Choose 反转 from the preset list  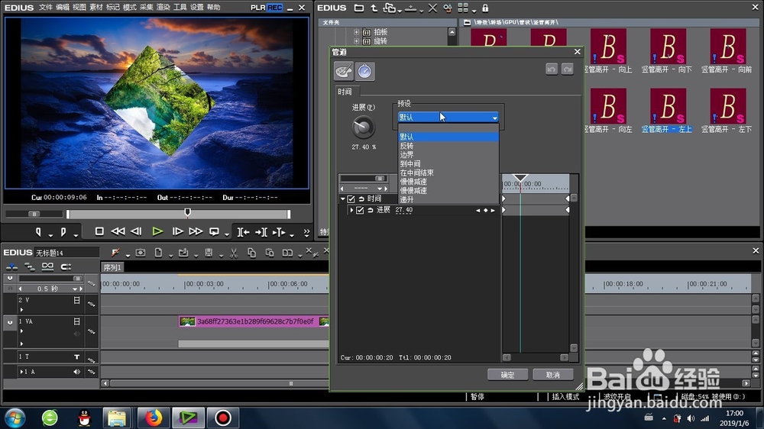(448, 146)
